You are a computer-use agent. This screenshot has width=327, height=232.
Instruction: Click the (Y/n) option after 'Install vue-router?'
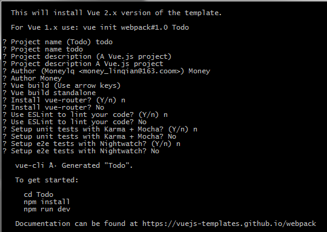106,100
